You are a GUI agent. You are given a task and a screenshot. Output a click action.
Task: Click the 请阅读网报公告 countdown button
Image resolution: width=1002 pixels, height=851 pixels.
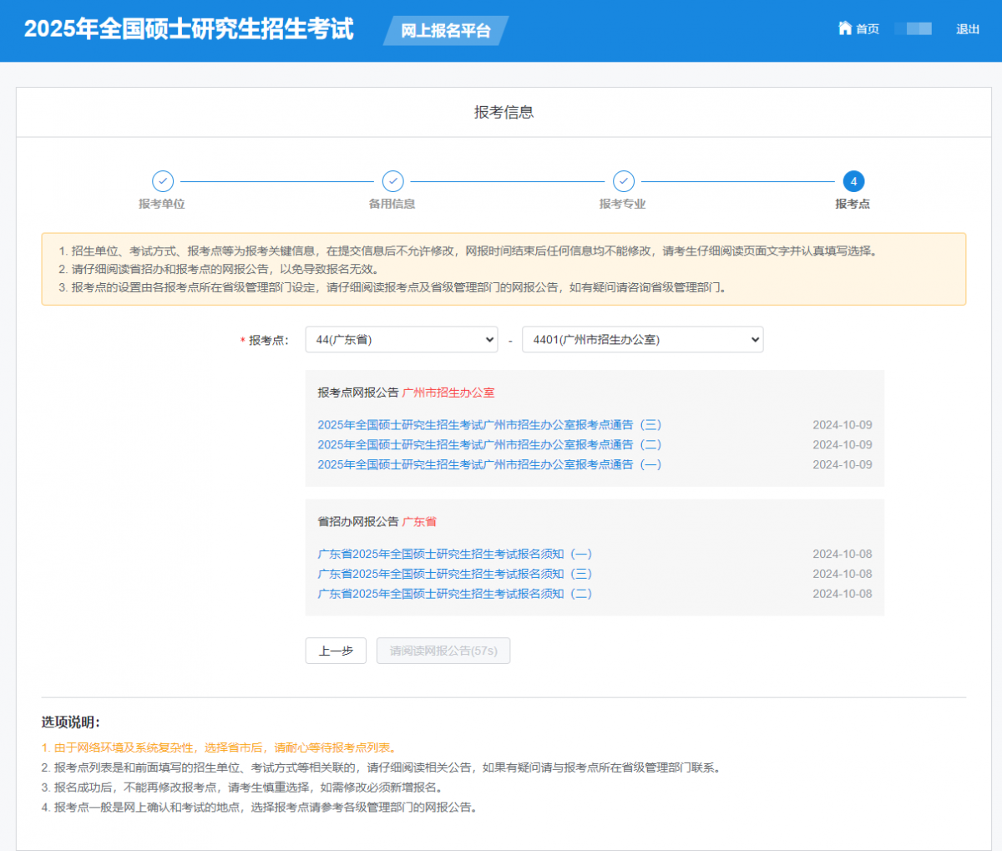[x=443, y=651]
